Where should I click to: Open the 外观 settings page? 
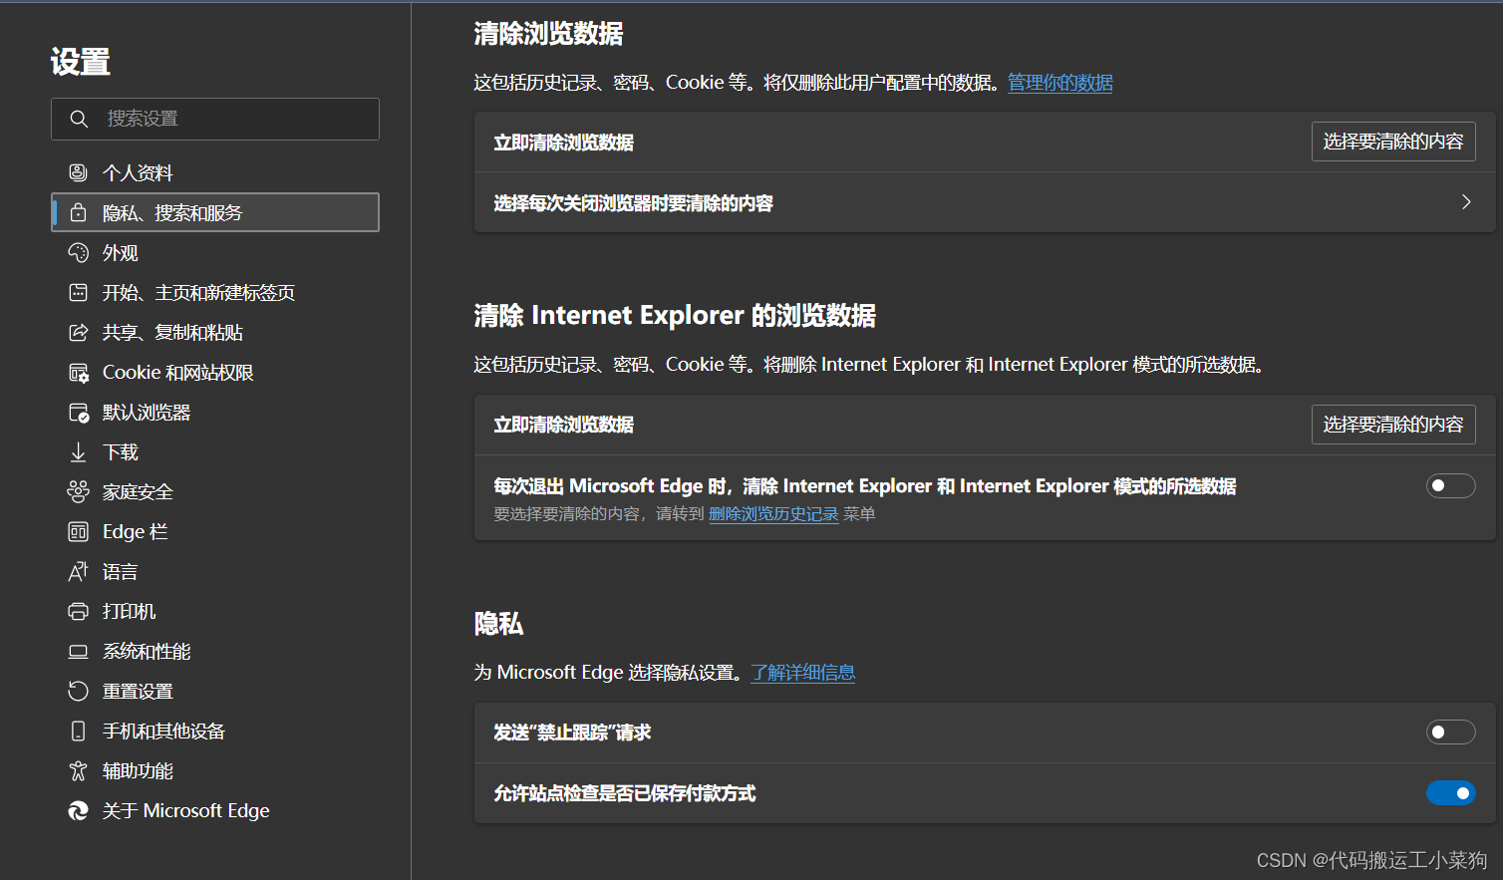(215, 252)
